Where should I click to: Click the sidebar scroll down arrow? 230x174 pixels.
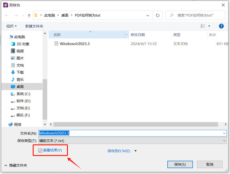tap(45, 124)
